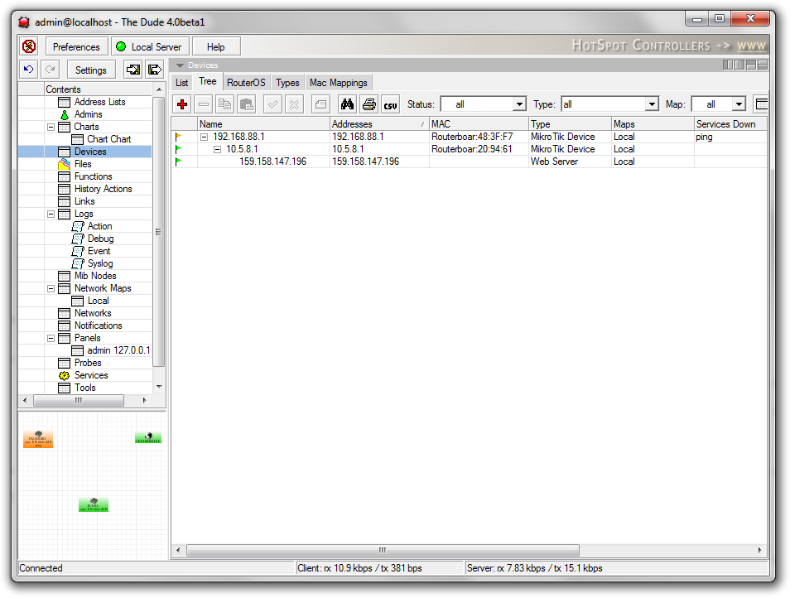The height and width of the screenshot is (598, 790).
Task: Click the green Local Server status icon
Action: click(x=122, y=47)
